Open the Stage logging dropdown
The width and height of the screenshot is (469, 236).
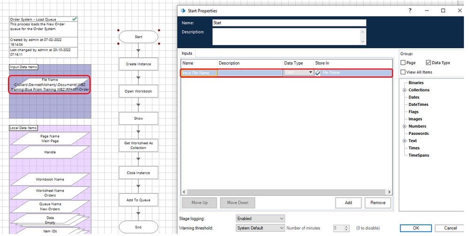tap(260, 219)
